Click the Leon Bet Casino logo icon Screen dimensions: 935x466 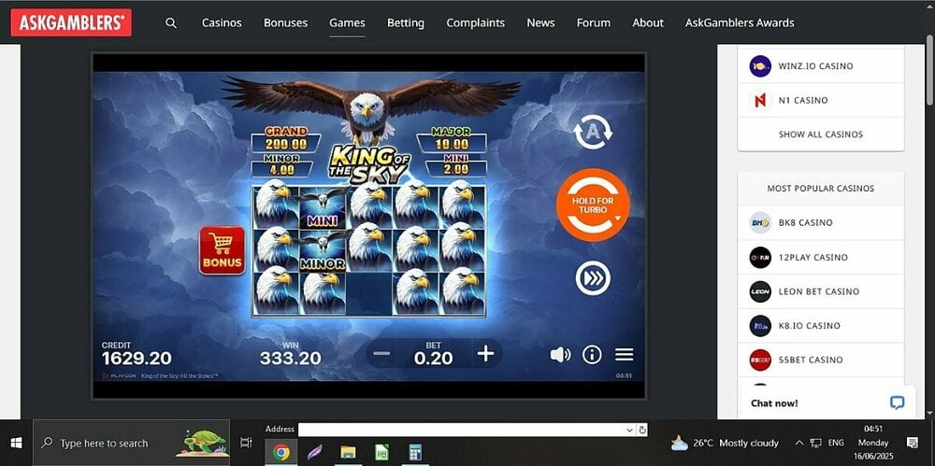760,291
